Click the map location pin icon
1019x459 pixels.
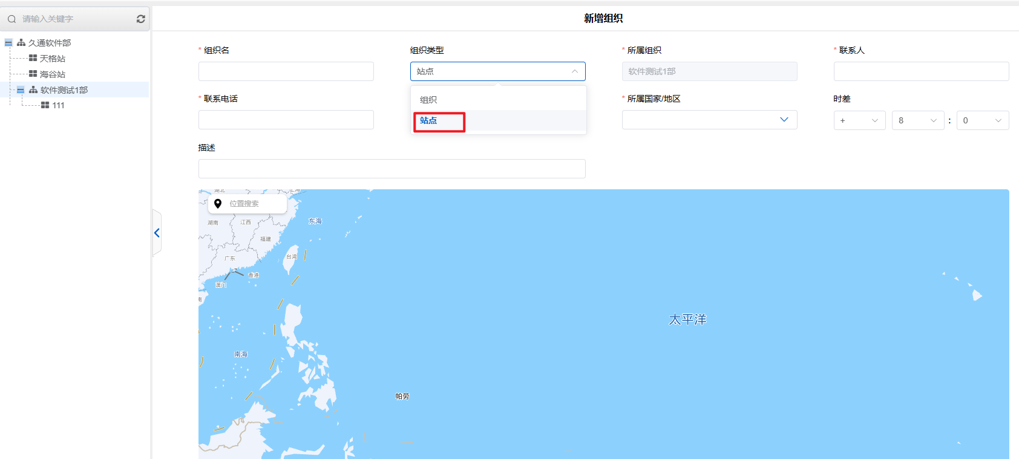click(x=218, y=204)
